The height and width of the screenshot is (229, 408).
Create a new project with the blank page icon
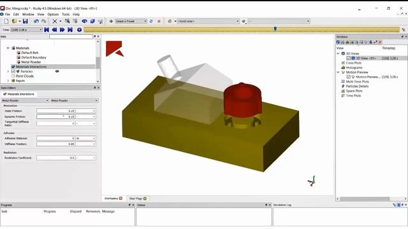point(6,21)
